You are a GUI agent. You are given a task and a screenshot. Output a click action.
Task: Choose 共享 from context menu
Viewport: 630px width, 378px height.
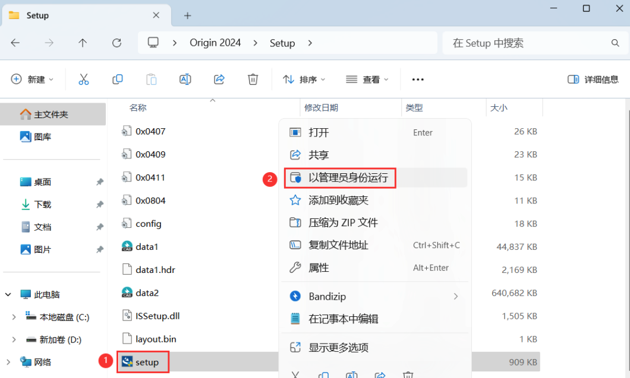pos(375,155)
